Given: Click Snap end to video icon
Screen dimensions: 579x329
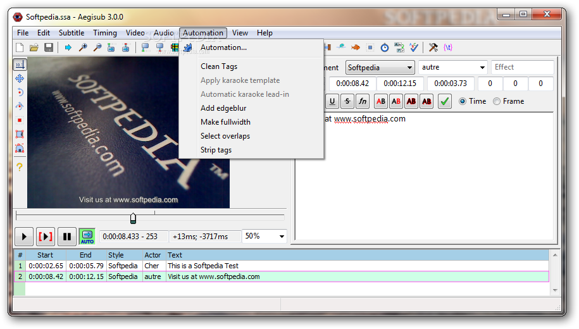Looking at the screenshot, I should click(x=159, y=47).
